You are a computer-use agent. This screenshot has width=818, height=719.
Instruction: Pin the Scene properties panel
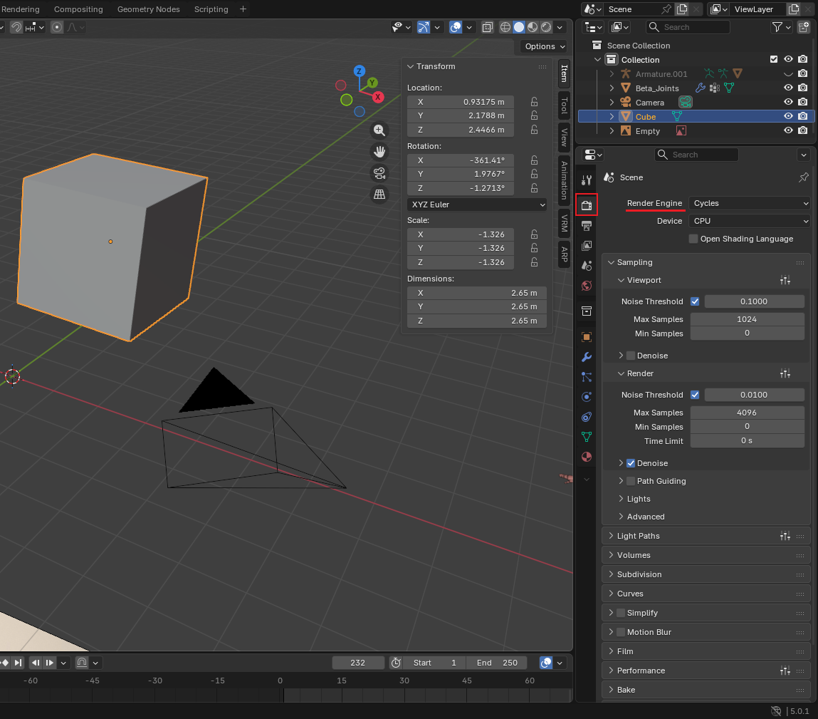tap(803, 177)
